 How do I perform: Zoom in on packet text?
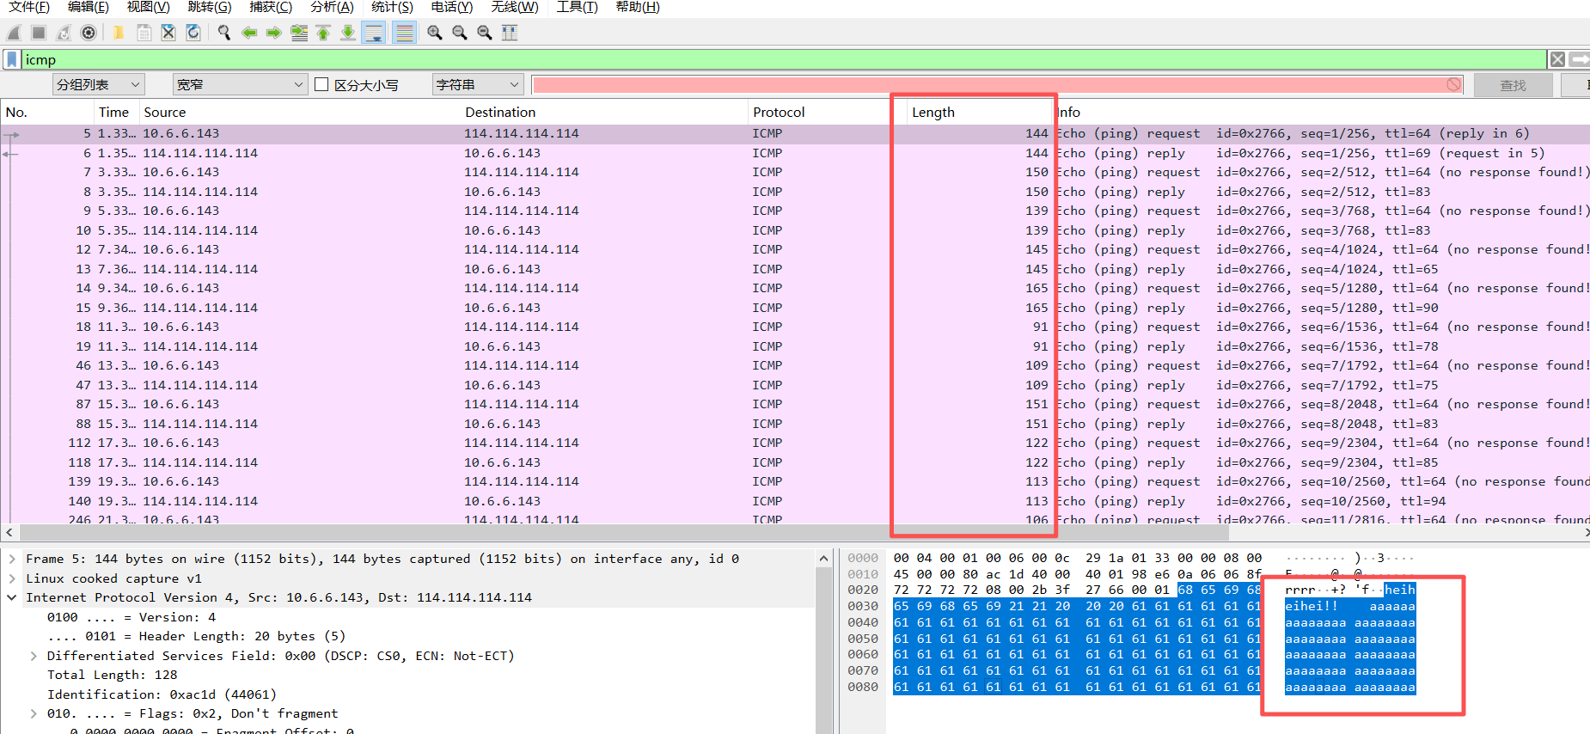point(435,33)
